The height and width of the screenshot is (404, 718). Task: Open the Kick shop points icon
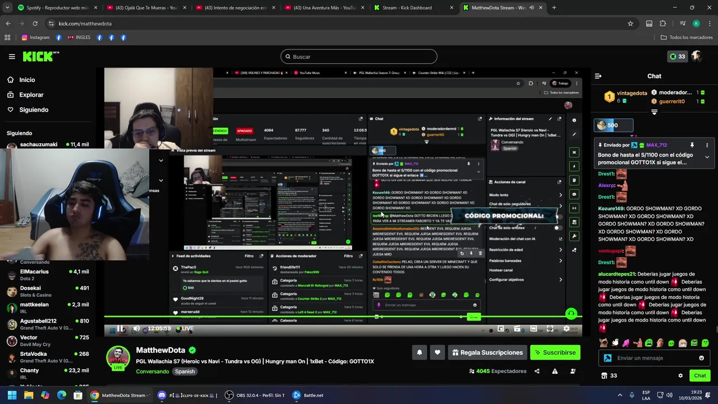click(604, 375)
